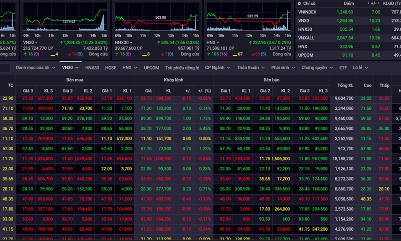Focus the search box left of Danh mục
This screenshot has width=401, height=241.
click(x=5, y=68)
